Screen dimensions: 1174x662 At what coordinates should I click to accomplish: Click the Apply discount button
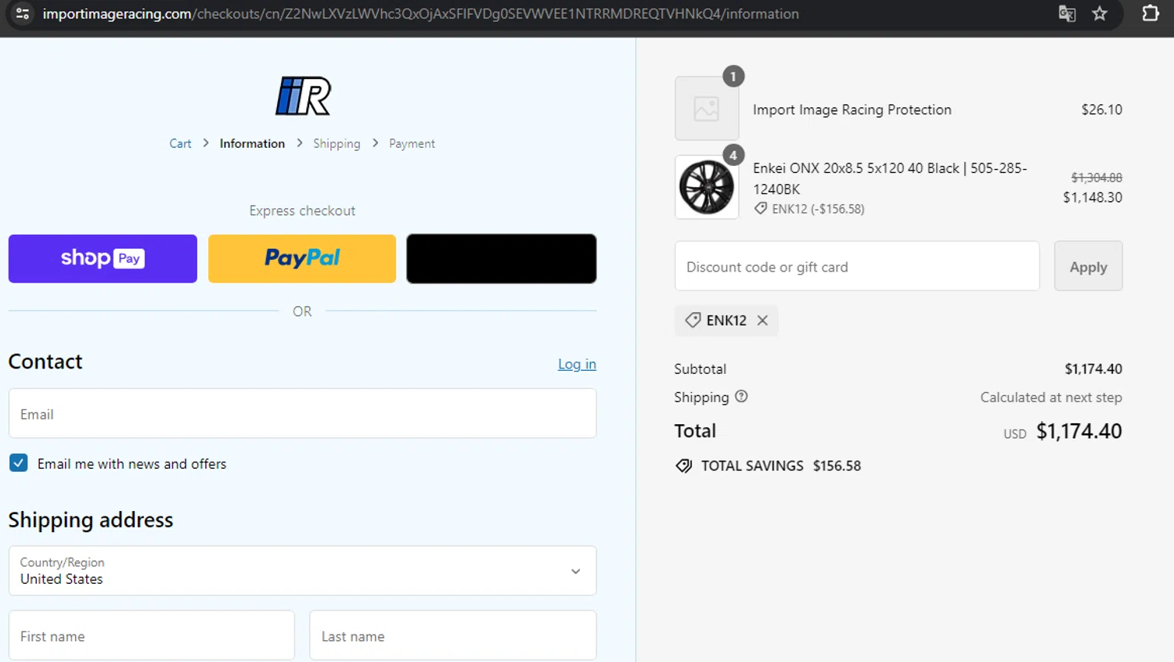[1088, 266]
